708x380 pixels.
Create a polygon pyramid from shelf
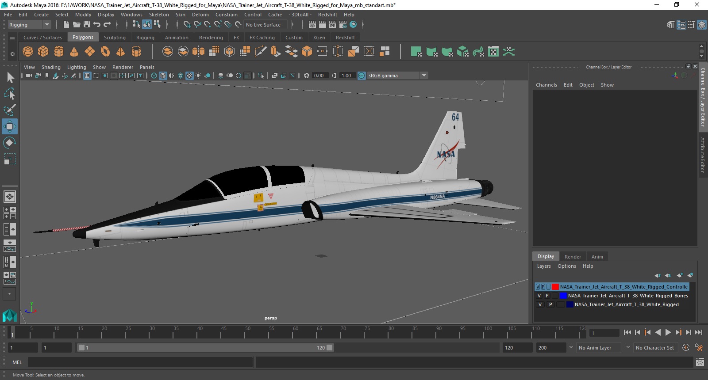120,52
